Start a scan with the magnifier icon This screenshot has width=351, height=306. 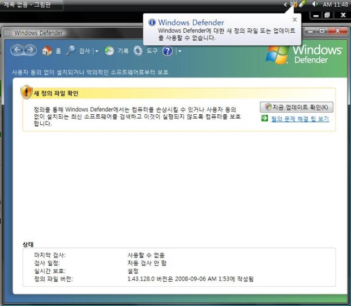(71, 51)
